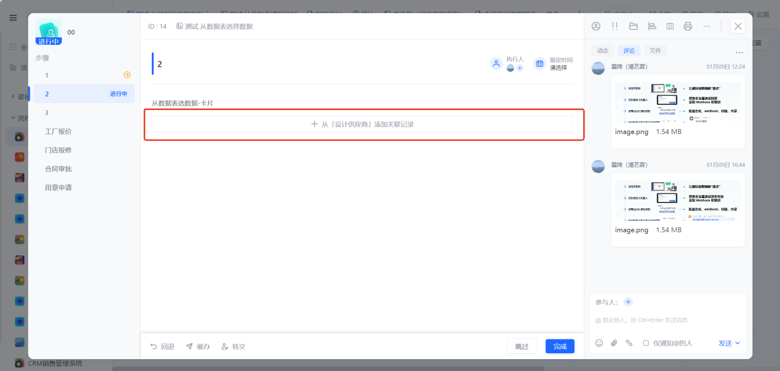Add a participant with the plus icon
780x371 pixels.
pos(628,302)
